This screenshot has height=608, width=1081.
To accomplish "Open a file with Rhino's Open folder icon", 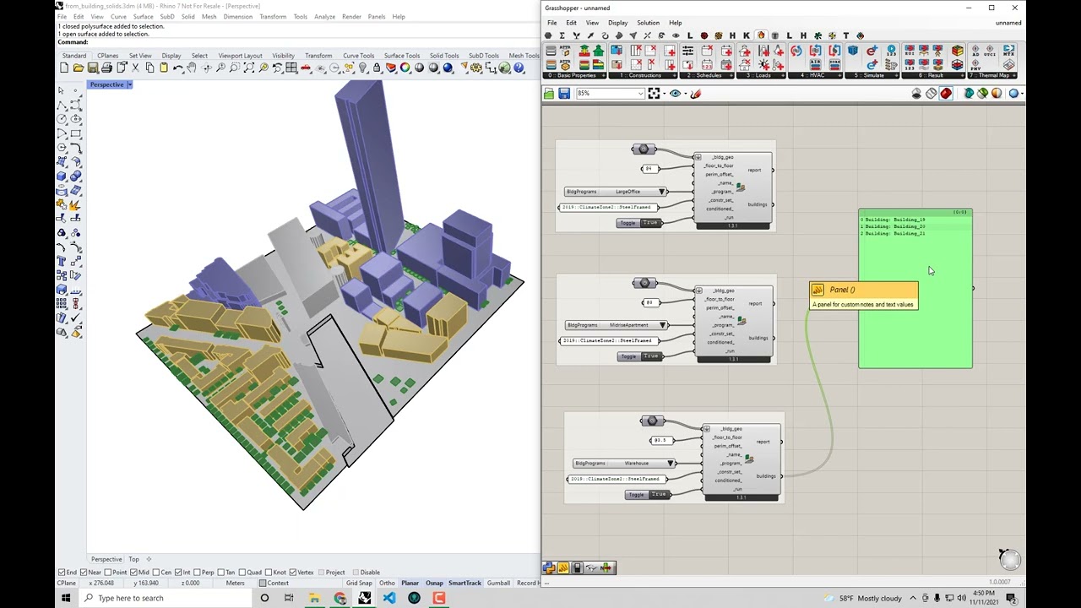I will [79, 68].
